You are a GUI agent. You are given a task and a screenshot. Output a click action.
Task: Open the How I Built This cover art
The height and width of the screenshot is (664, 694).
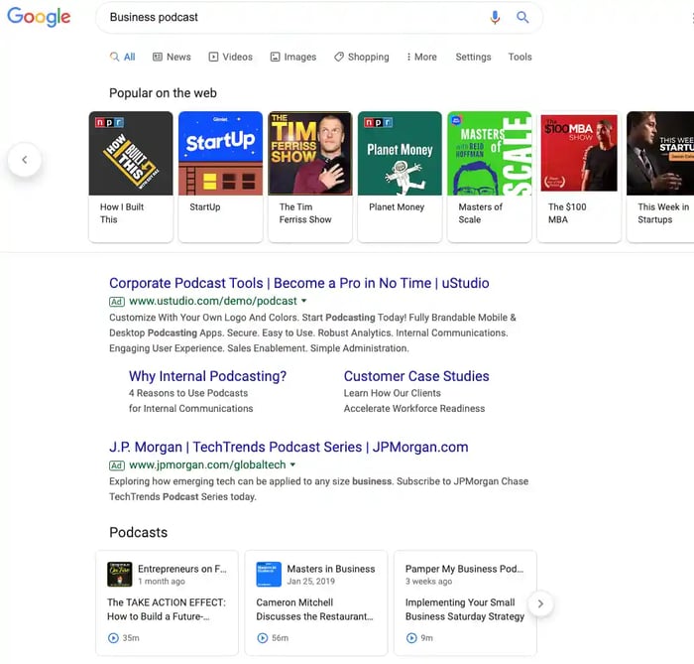[131, 153]
